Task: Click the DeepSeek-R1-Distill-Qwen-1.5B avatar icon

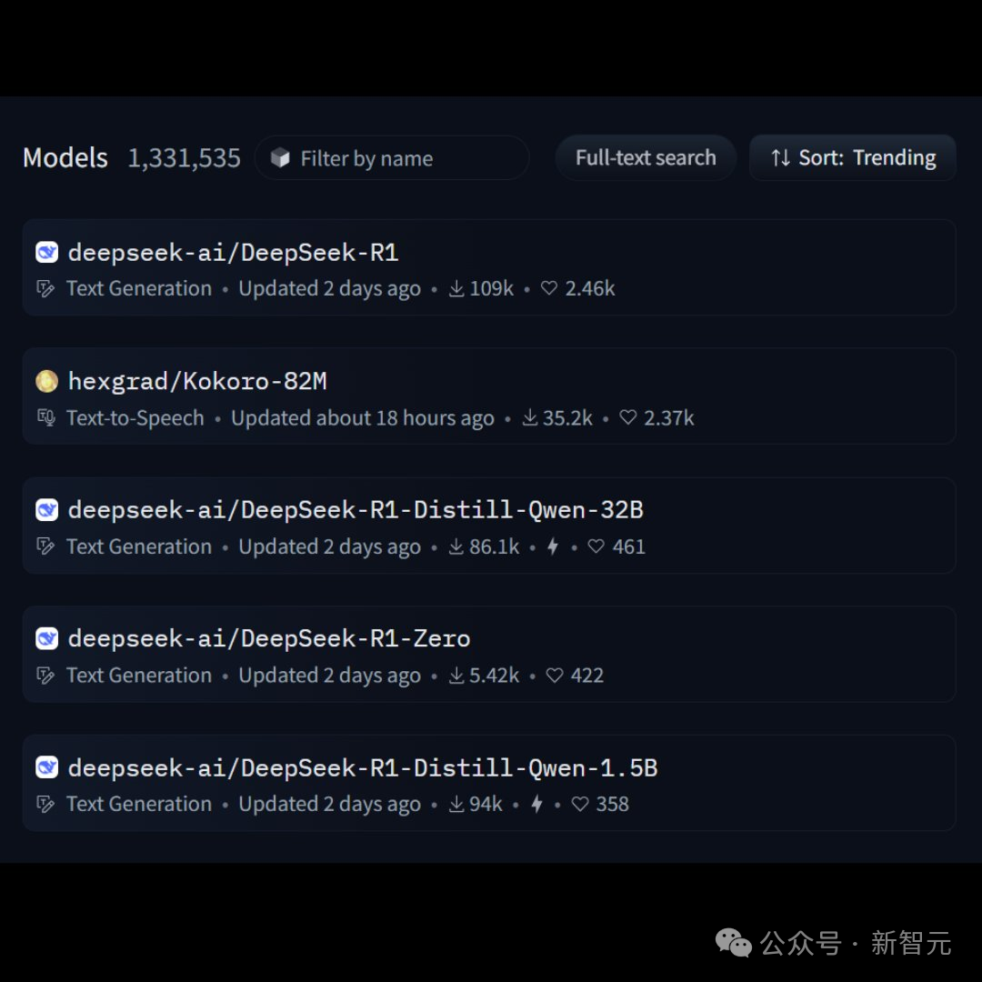Action: tap(47, 767)
